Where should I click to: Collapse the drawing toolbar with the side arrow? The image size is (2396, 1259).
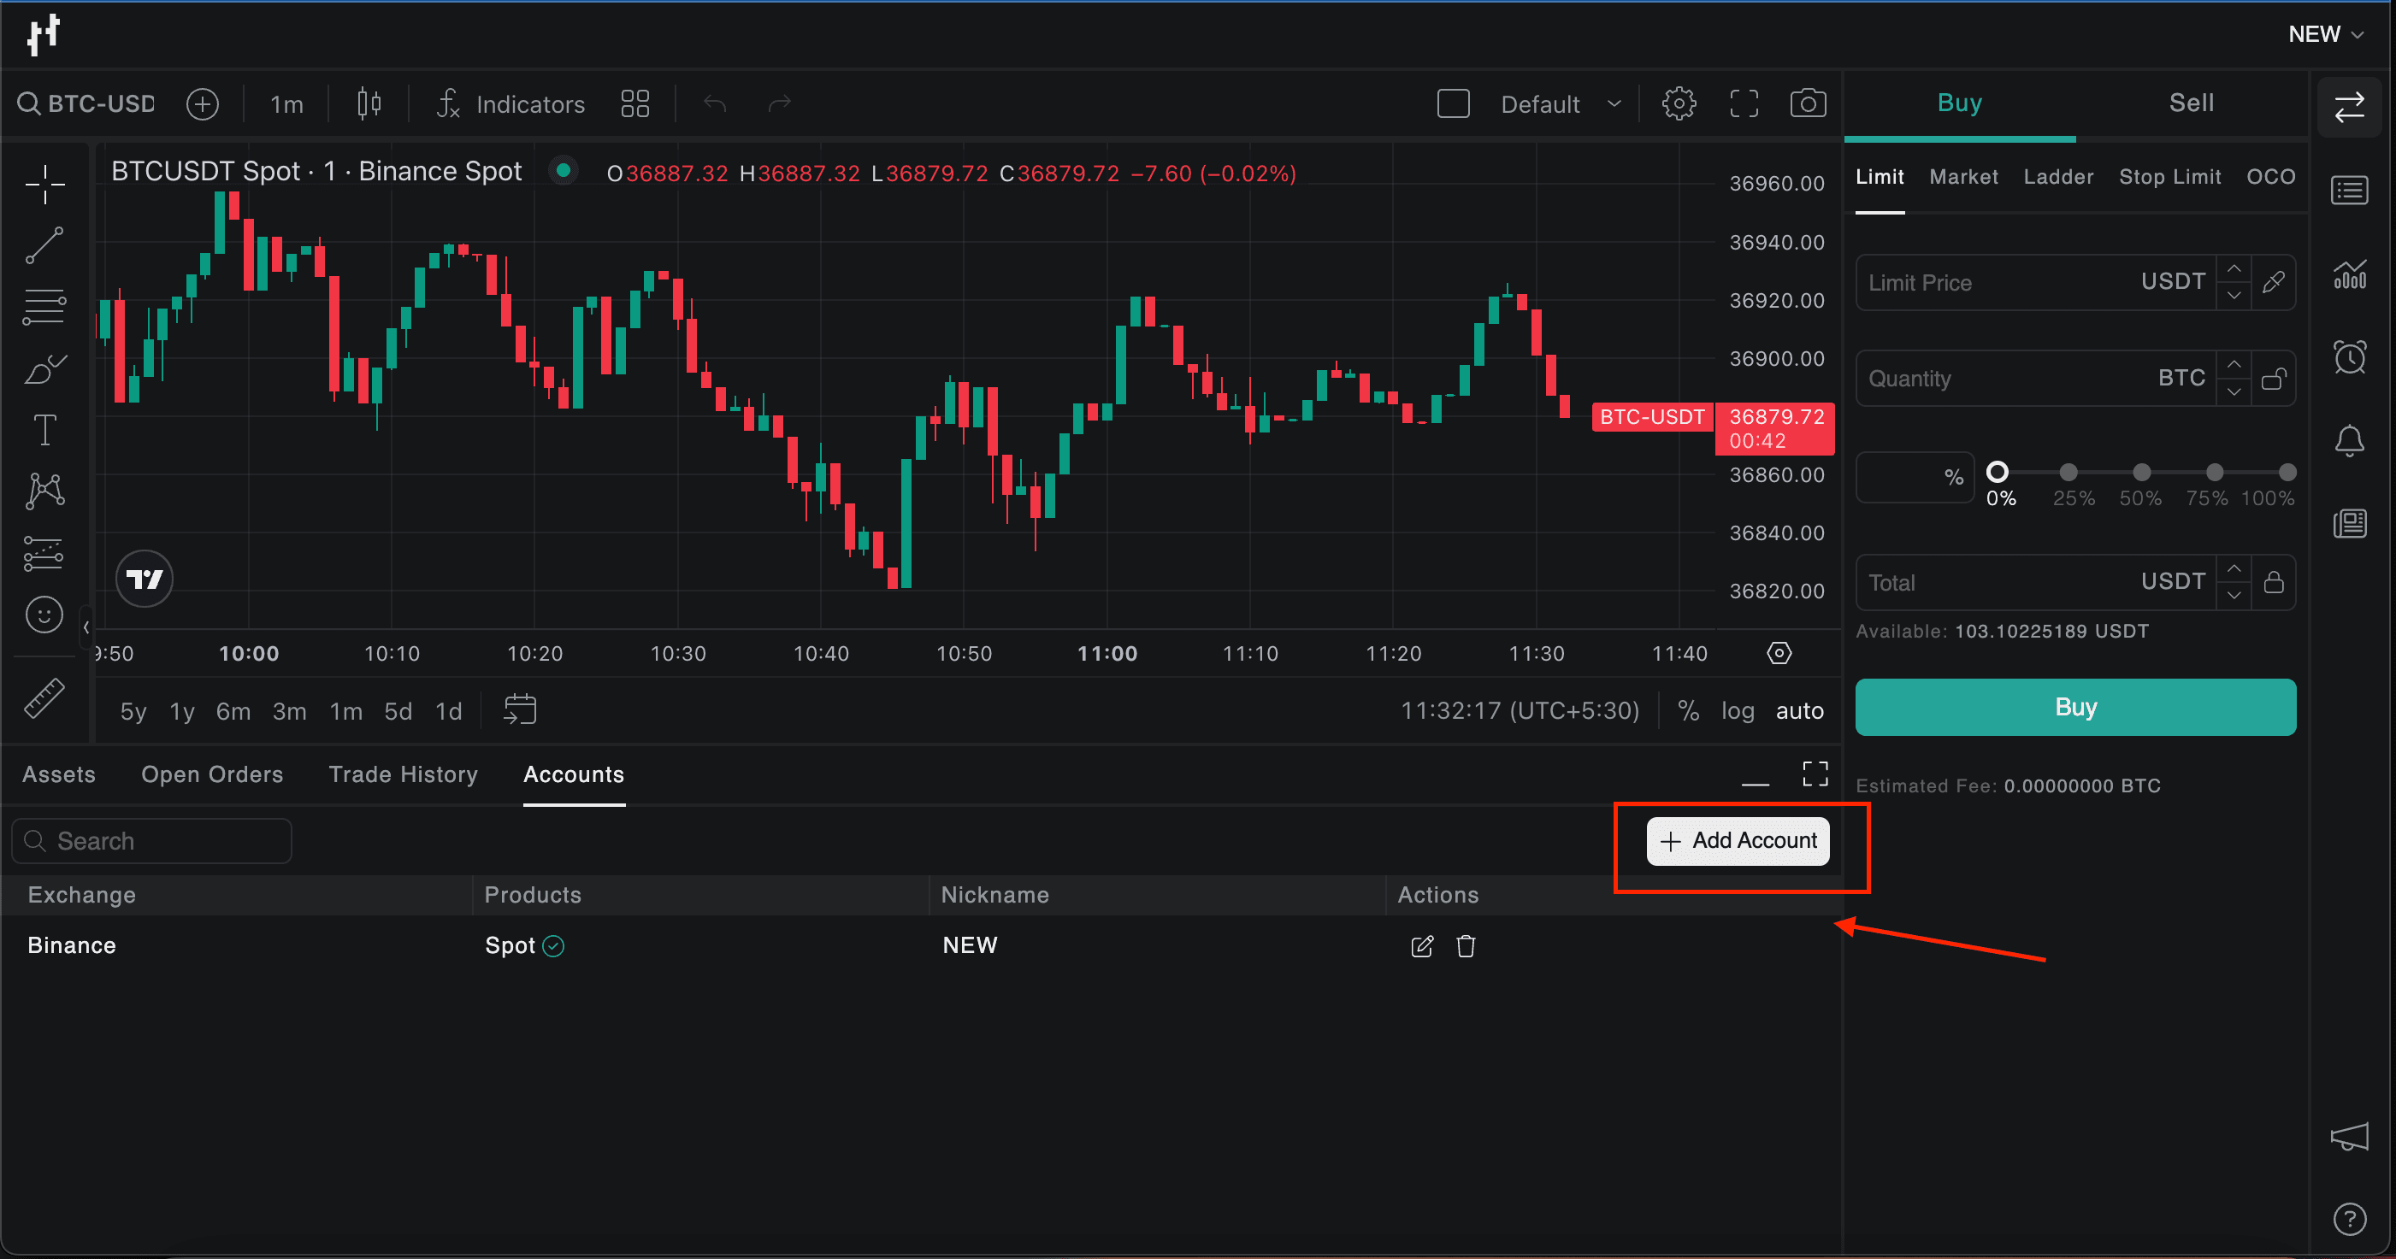tap(86, 627)
